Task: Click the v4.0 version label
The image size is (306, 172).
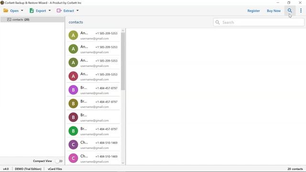Action: (x=6, y=169)
